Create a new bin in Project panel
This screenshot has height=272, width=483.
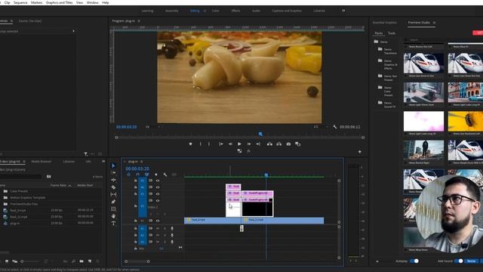point(82,261)
